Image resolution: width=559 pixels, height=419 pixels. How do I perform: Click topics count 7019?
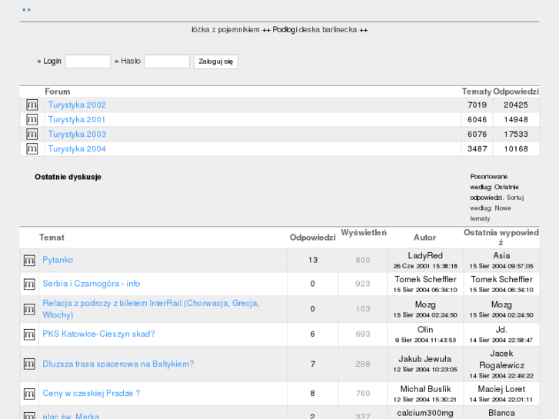click(x=477, y=105)
